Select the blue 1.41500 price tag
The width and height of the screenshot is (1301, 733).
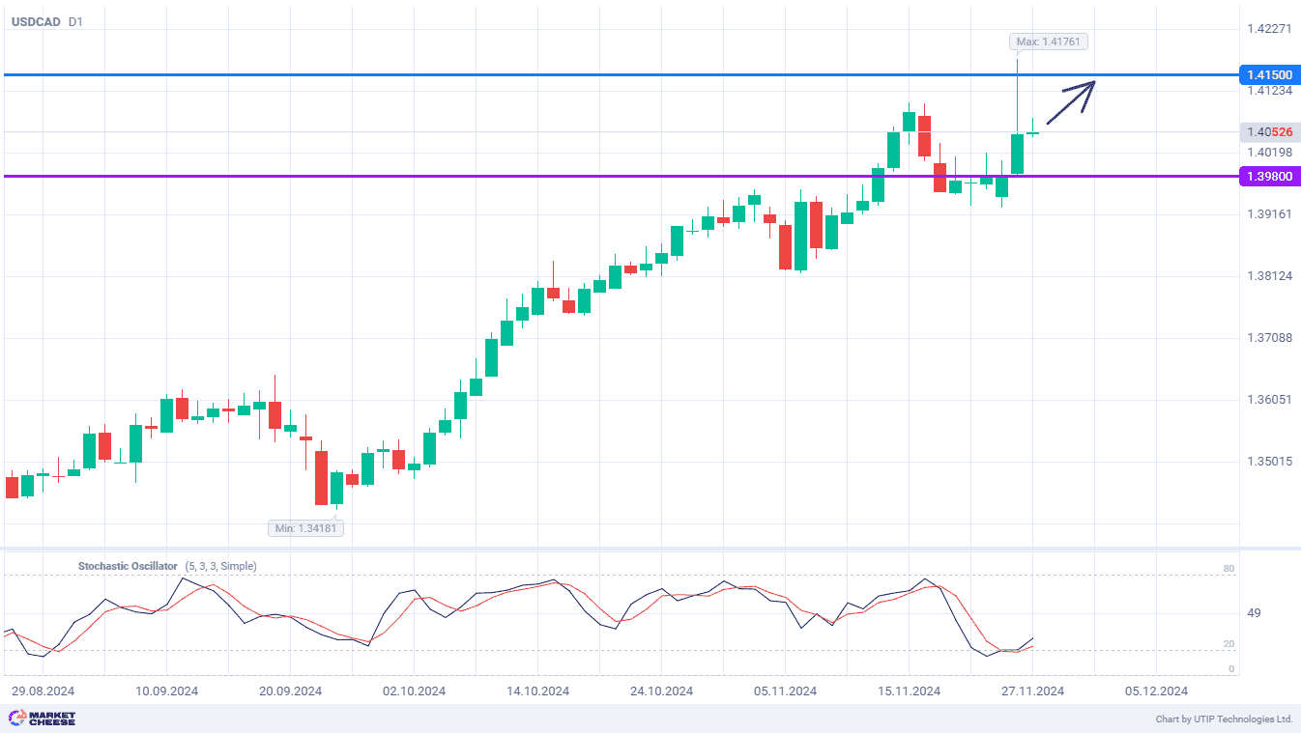click(1269, 75)
